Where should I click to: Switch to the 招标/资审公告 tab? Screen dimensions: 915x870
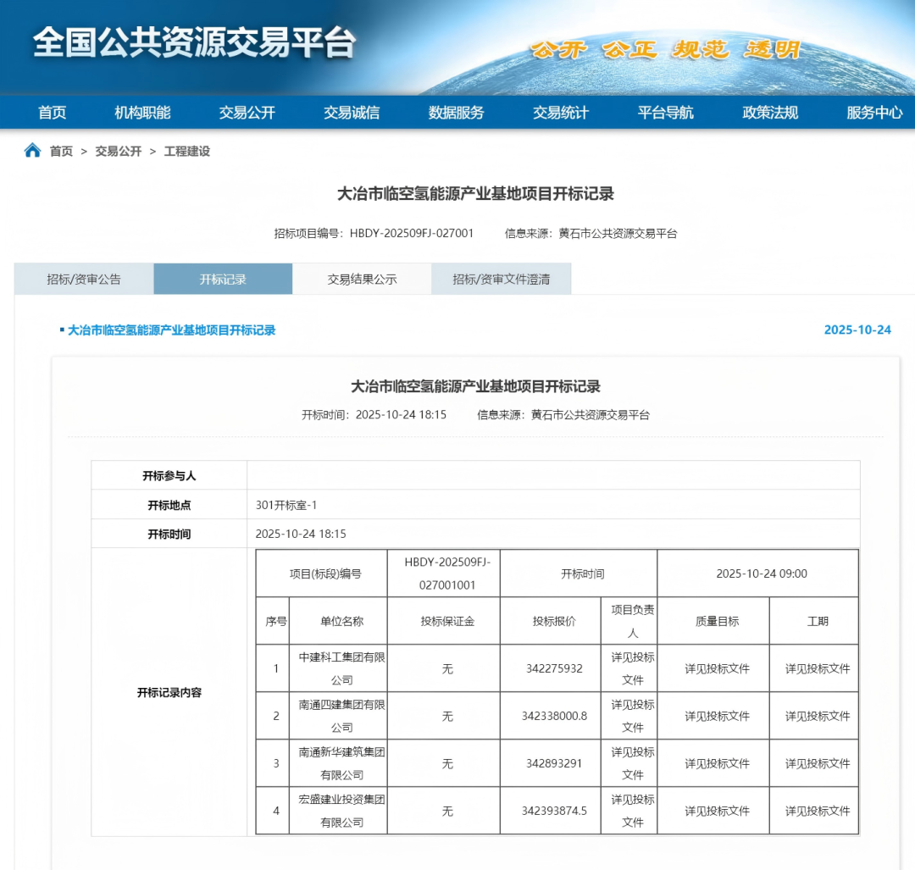(82, 279)
